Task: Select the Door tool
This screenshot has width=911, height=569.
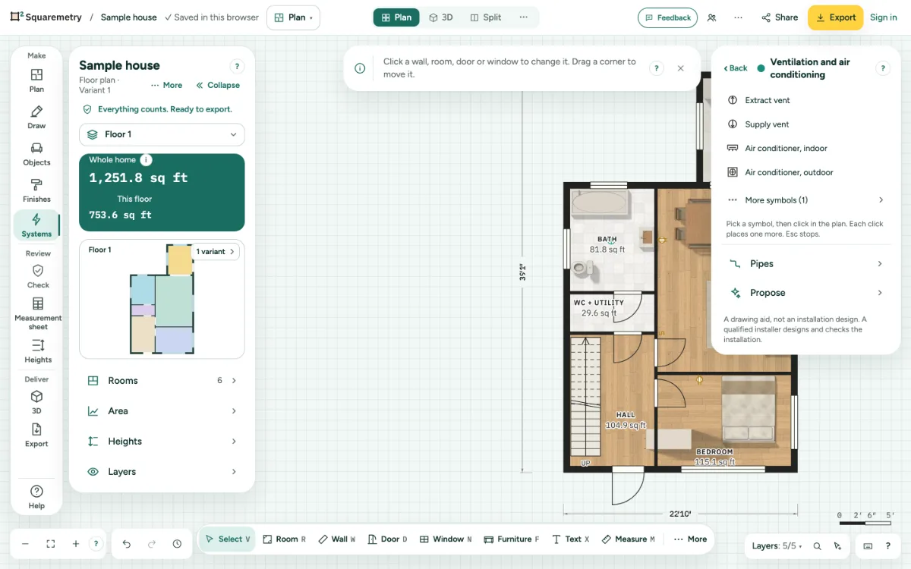Action: [387, 539]
